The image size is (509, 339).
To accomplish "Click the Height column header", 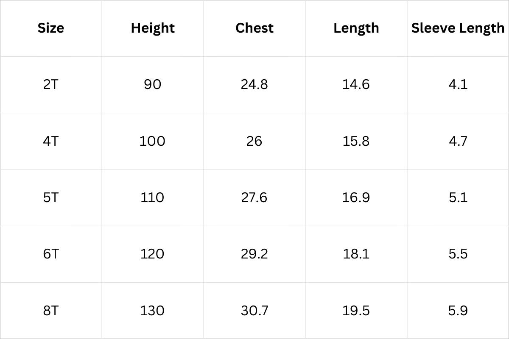I will click(x=153, y=28).
